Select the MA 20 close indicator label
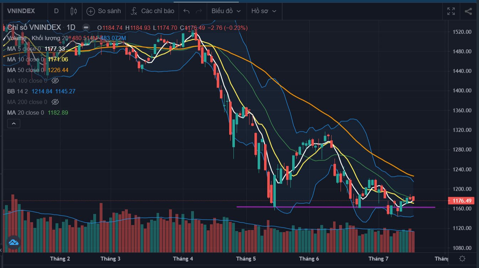Image resolution: width=479 pixels, height=268 pixels. click(x=25, y=113)
